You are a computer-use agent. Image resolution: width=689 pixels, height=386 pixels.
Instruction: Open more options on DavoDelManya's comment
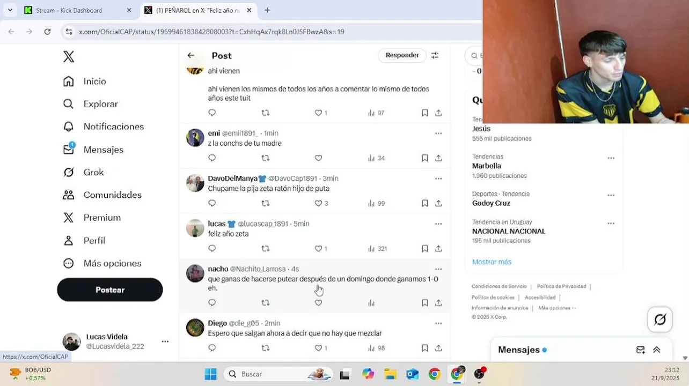438,179
